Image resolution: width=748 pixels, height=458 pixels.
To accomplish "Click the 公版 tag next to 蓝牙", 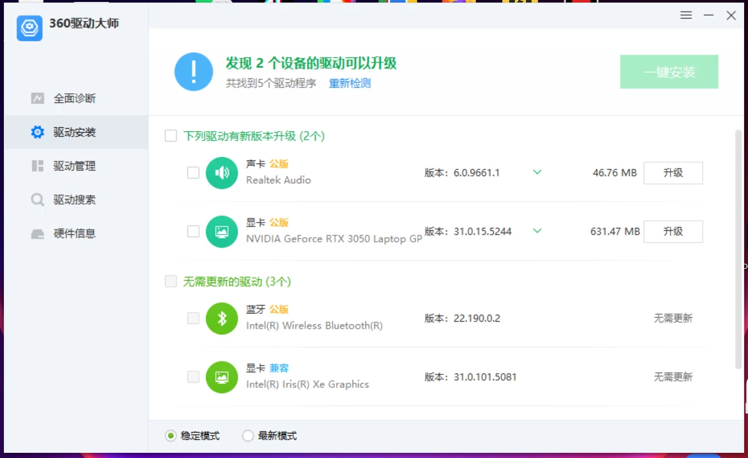I will pos(279,309).
